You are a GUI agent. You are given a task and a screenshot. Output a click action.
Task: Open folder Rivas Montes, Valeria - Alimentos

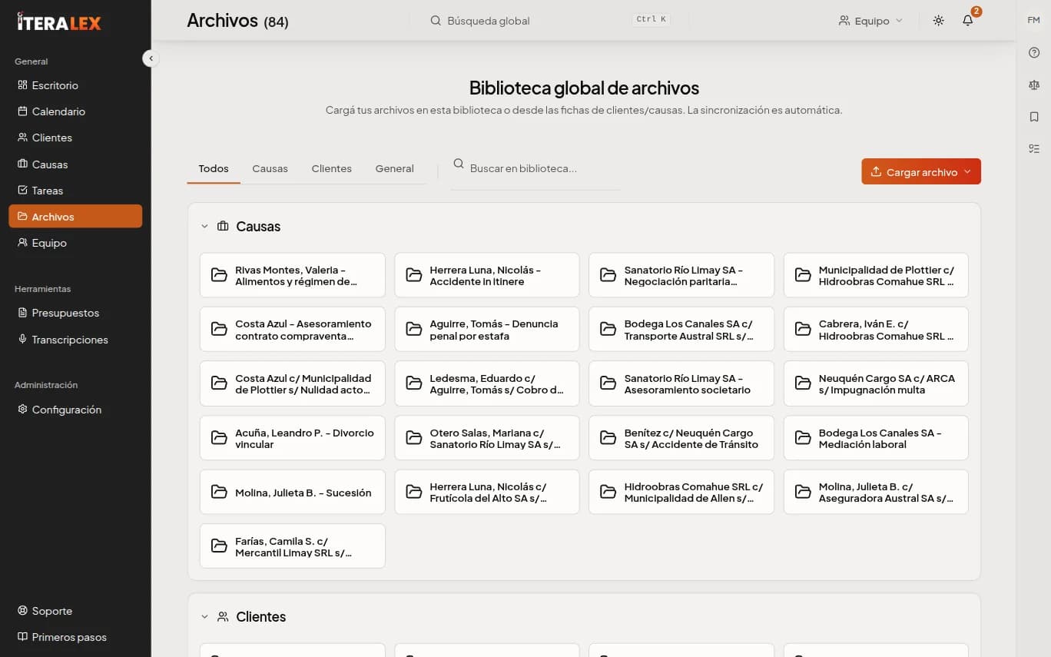tap(293, 275)
